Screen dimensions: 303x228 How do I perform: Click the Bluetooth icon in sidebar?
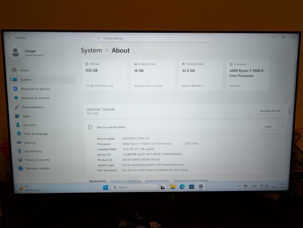click(16, 89)
